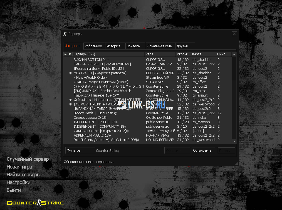Click Выйти in main menu
This screenshot has width=282, height=210.
14,190
